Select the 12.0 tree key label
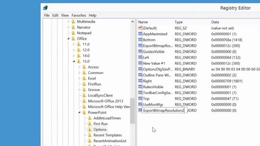 (x=86, y=50)
